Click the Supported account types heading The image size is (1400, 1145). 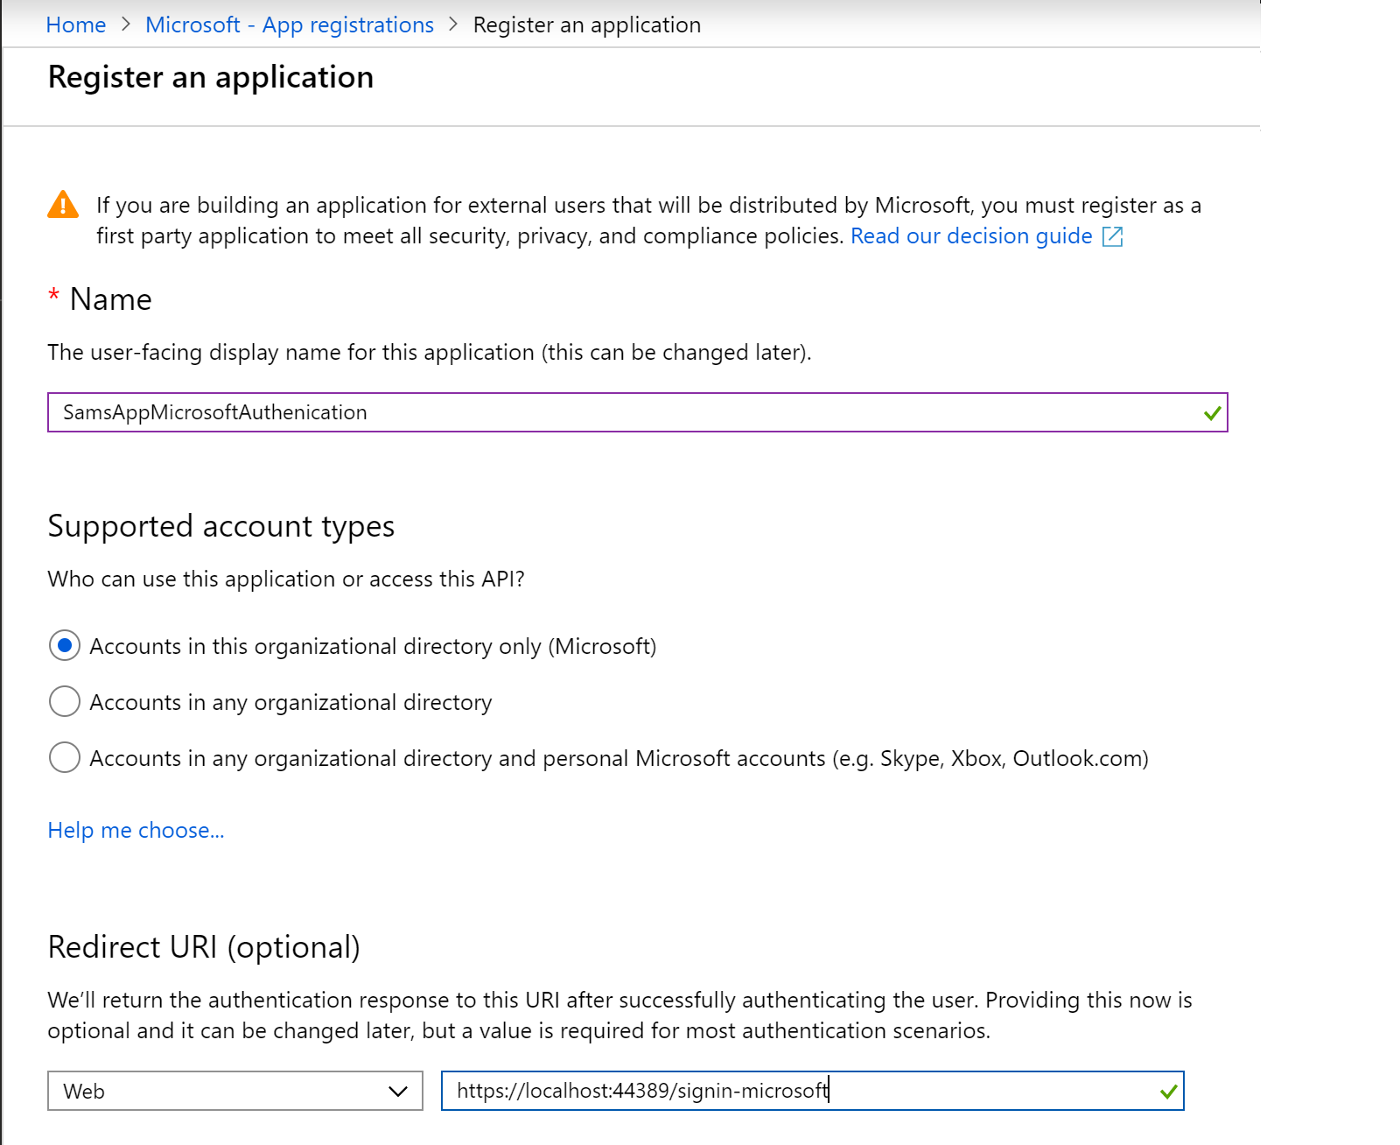pos(221,526)
